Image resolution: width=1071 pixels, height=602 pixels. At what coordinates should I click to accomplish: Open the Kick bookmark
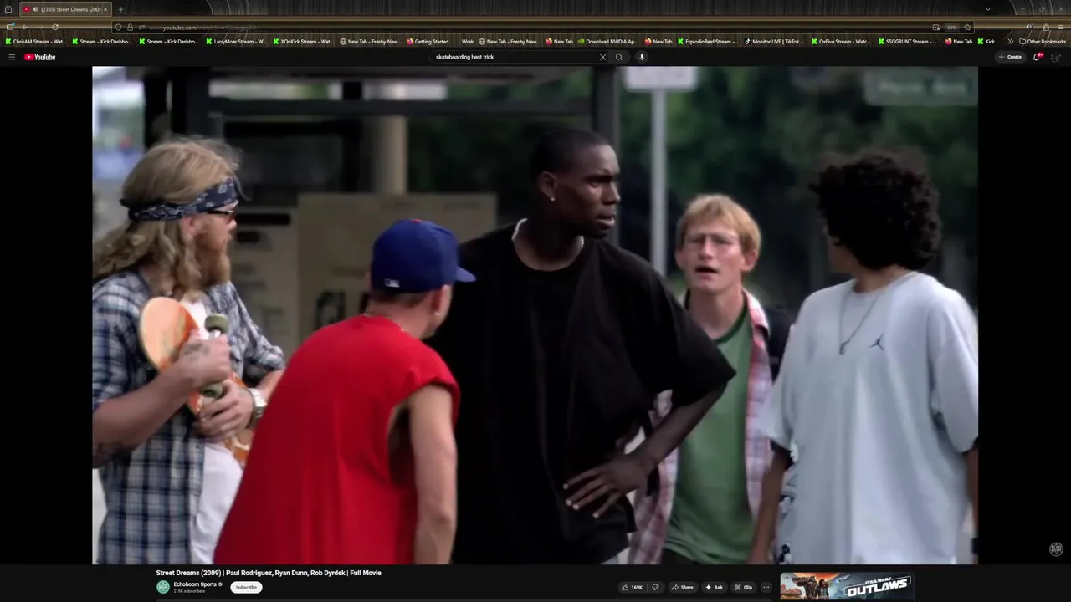[986, 41]
